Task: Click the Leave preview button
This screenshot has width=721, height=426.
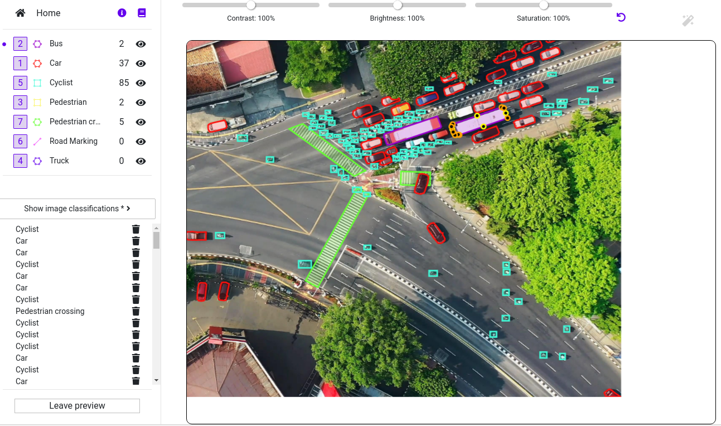Action: point(77,405)
